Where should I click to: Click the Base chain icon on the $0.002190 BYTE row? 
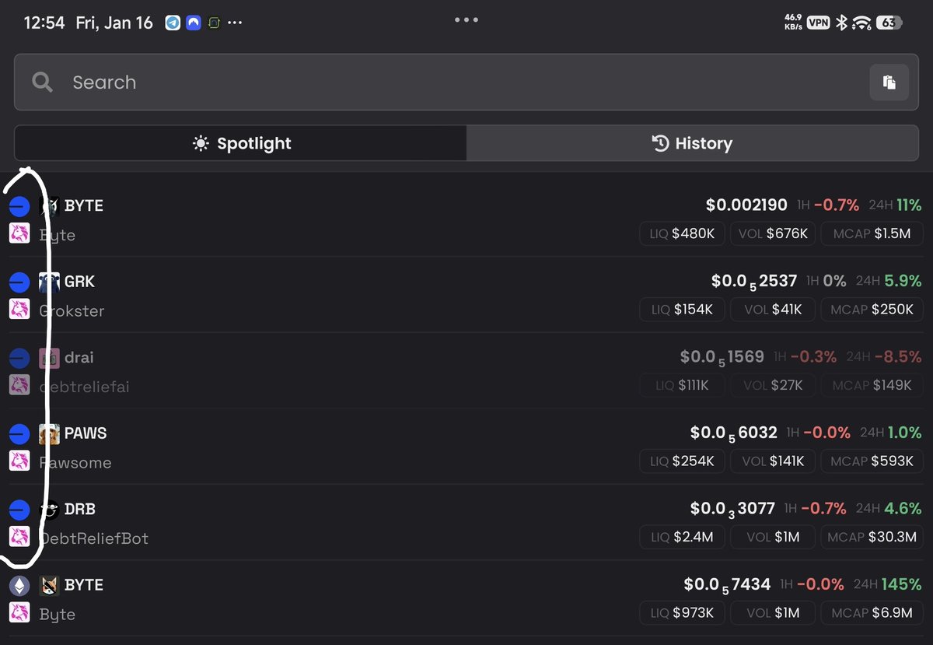pos(19,206)
